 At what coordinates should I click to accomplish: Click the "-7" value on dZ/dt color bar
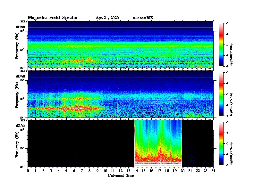point(227,143)
